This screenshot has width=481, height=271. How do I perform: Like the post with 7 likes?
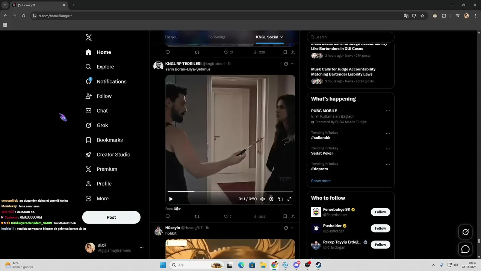click(228, 216)
